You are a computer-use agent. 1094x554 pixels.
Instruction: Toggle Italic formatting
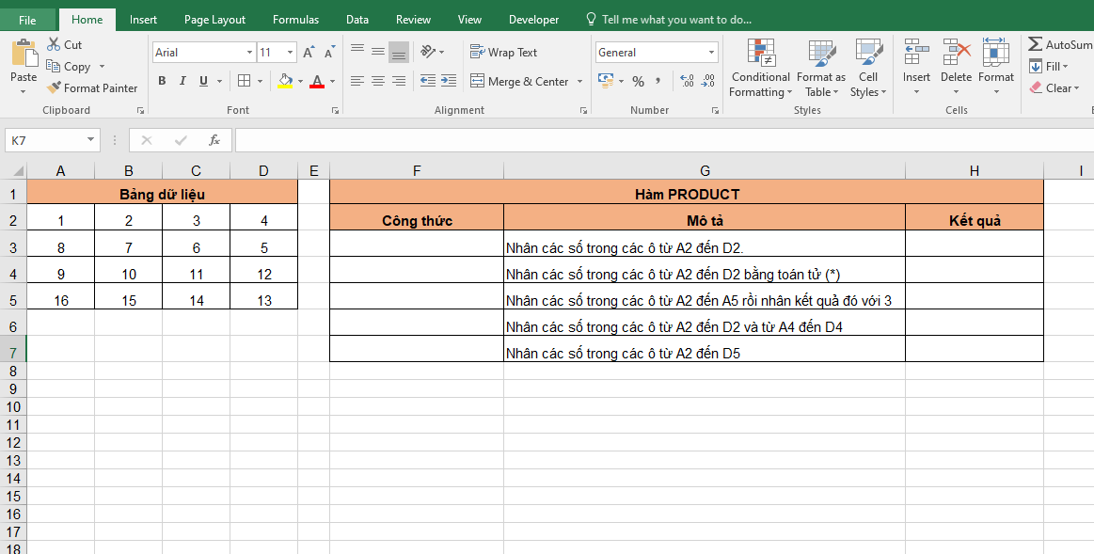[x=182, y=82]
